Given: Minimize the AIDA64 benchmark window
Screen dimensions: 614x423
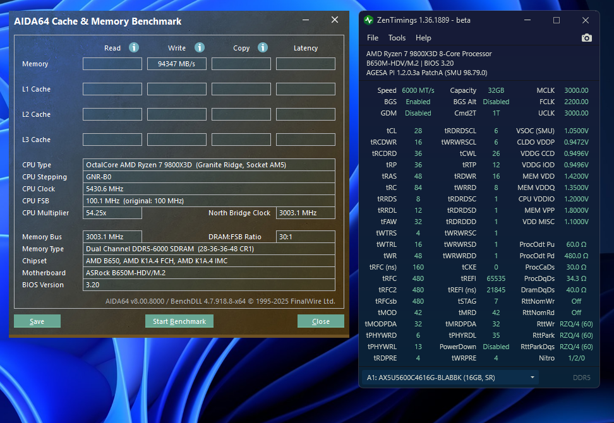Looking at the screenshot, I should pos(306,20).
